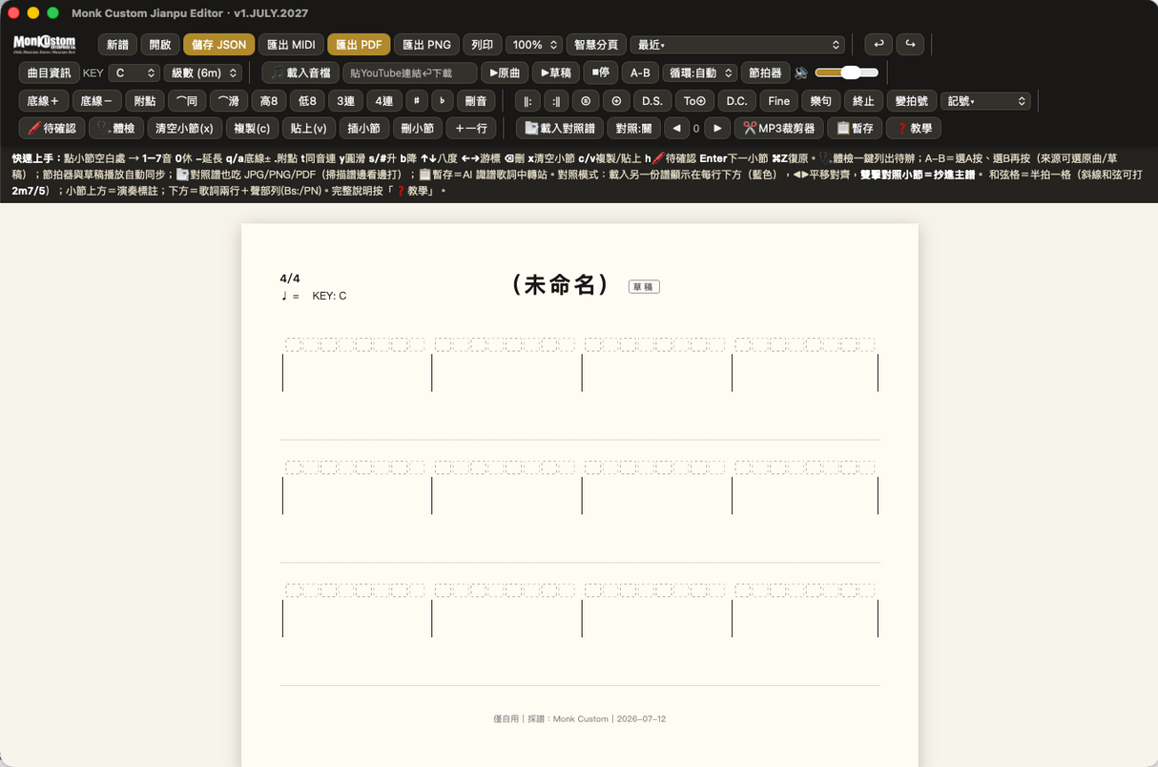Run the 體檢 check
The width and height of the screenshot is (1158, 767).
coord(114,128)
